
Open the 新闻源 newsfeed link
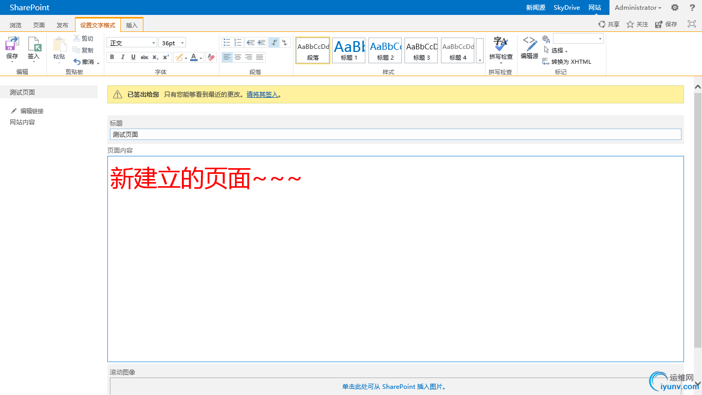535,8
